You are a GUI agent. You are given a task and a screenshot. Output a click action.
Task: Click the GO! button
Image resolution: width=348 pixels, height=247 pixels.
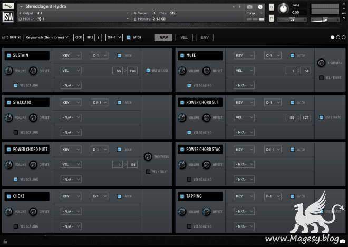tap(79, 37)
